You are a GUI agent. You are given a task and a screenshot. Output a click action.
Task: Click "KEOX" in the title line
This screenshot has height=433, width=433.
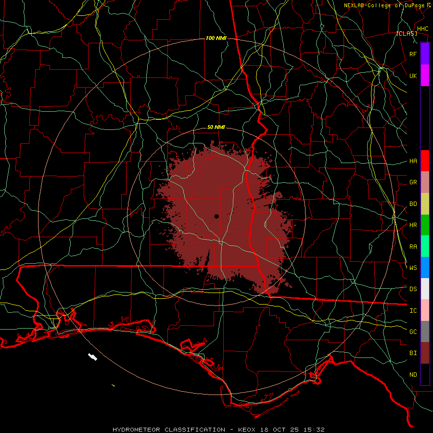(247, 430)
